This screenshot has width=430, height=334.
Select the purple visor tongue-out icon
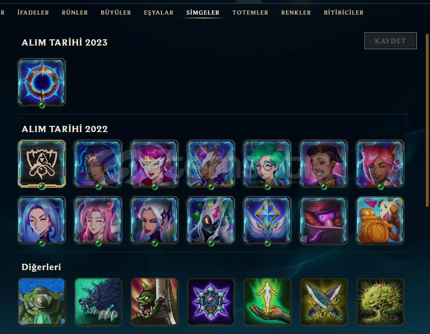pyautogui.click(x=323, y=220)
